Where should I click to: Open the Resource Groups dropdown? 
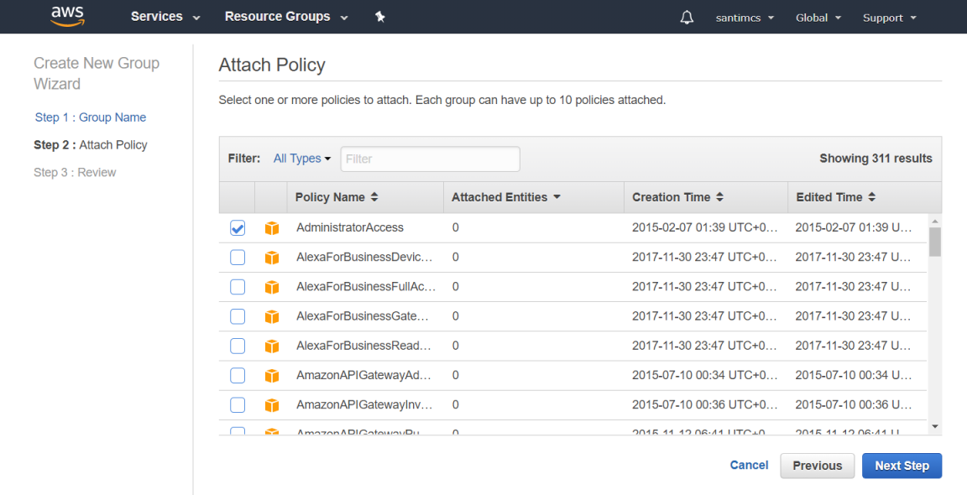pos(286,17)
